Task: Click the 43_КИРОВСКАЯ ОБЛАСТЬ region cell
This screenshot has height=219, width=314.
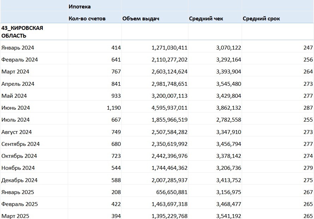Action: [x=23, y=32]
